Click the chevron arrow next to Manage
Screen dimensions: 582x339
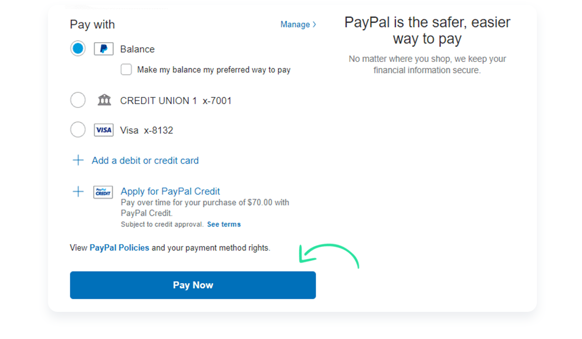314,24
